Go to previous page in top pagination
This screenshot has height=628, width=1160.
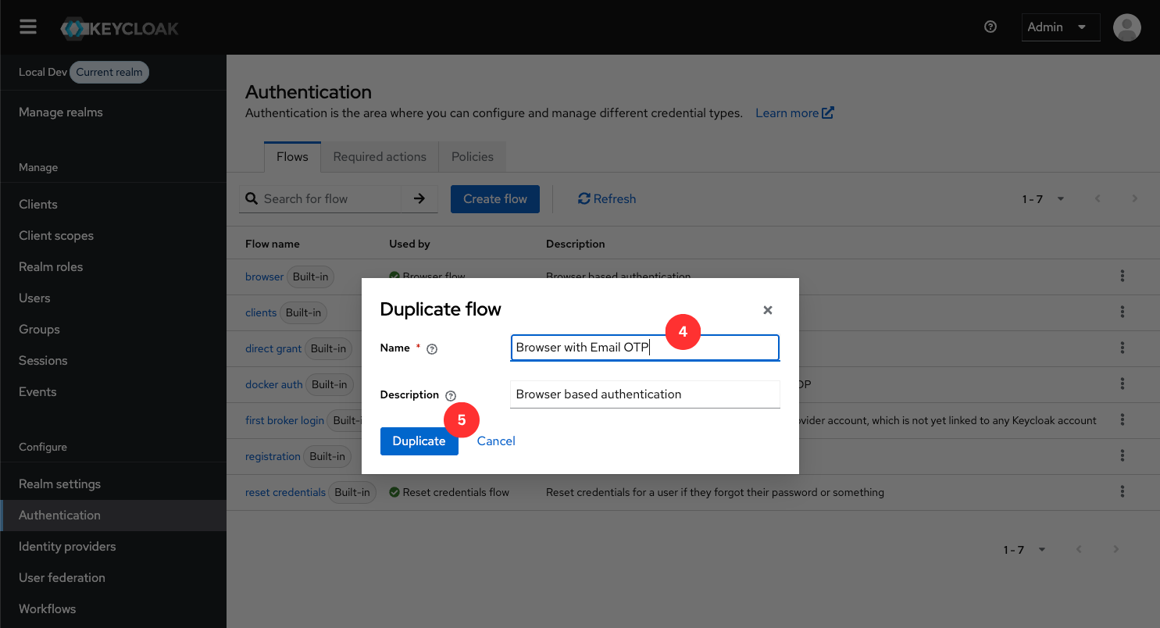click(1098, 198)
